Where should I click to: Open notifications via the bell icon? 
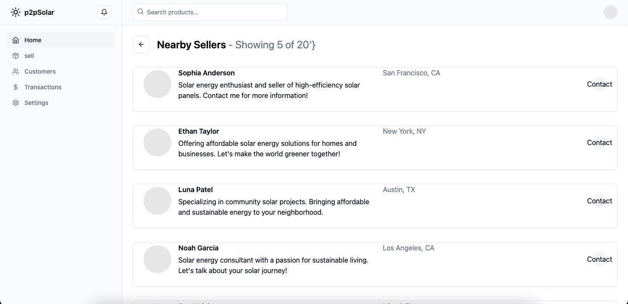point(104,12)
